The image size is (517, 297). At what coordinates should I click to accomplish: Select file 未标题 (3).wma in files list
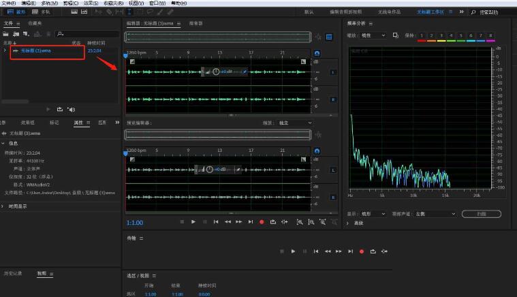[35, 50]
